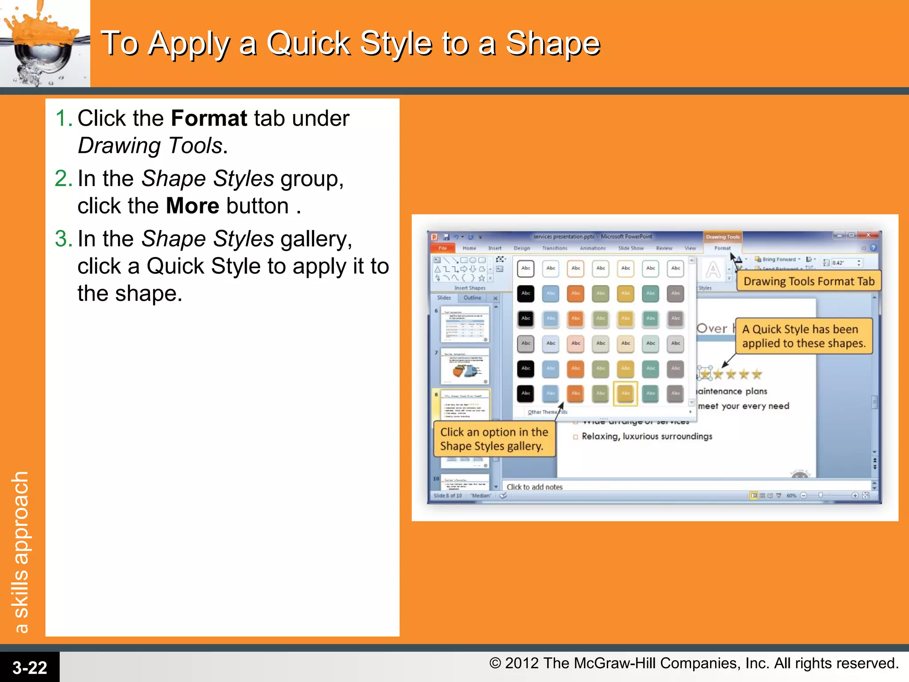Click the PowerPoint Help question mark icon
The width and height of the screenshot is (909, 682).
873,248
